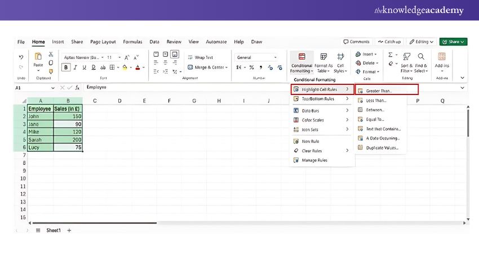
Task: Toggle Italic formatting button
Action: [x=76, y=67]
